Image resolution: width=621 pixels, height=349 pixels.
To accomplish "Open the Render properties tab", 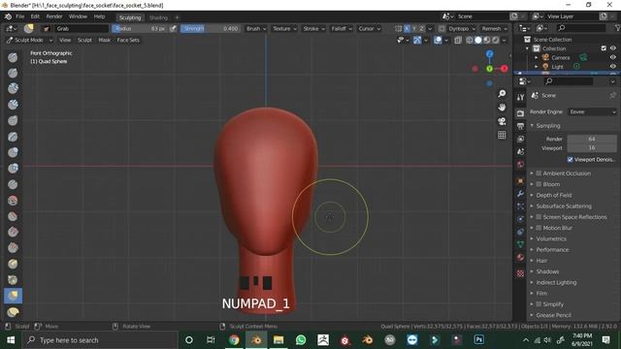I will click(x=520, y=113).
